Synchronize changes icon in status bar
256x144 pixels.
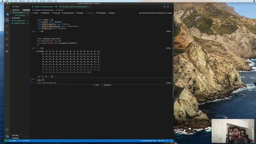pyautogui.click(x=19, y=141)
